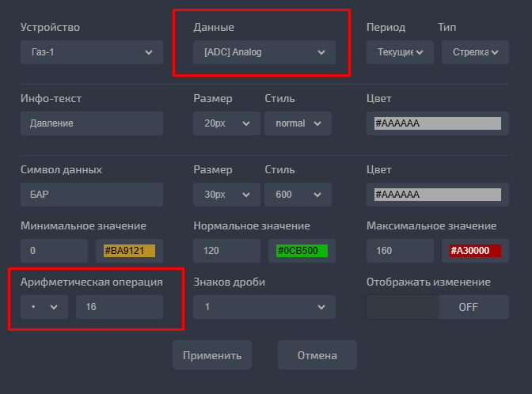Viewport: 532px width, 394px height.
Task: Click the Символ данных field containing БАР
Action: coord(91,195)
